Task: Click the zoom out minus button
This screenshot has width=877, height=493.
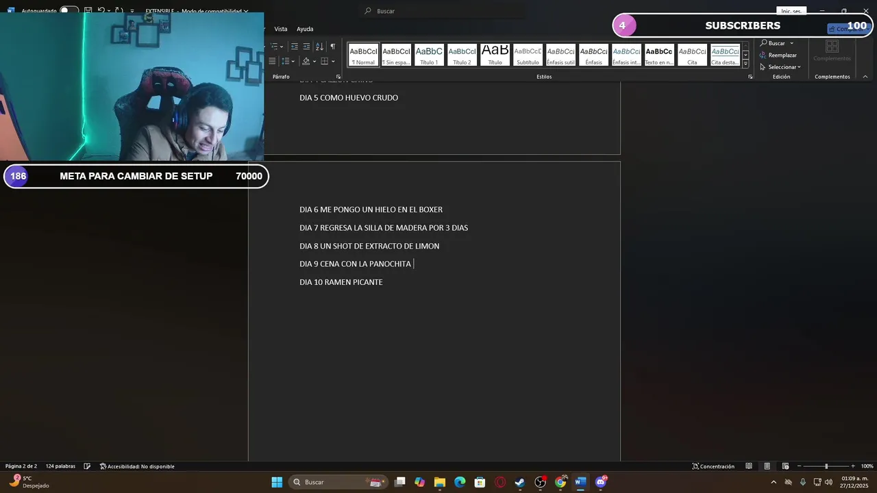Action: (799, 466)
